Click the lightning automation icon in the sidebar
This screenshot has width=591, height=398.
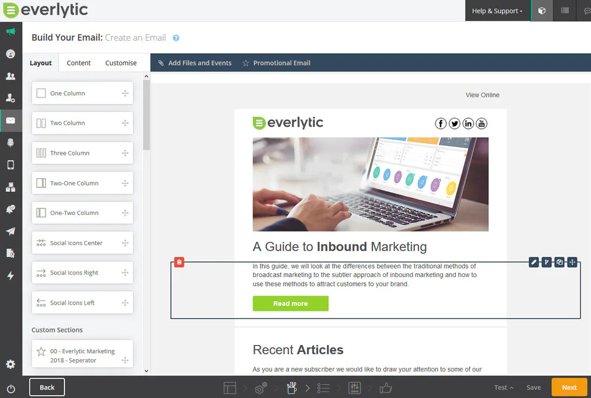point(11,275)
